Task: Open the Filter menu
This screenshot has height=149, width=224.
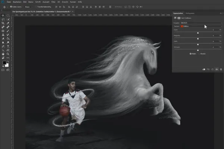Action: tap(53, 2)
